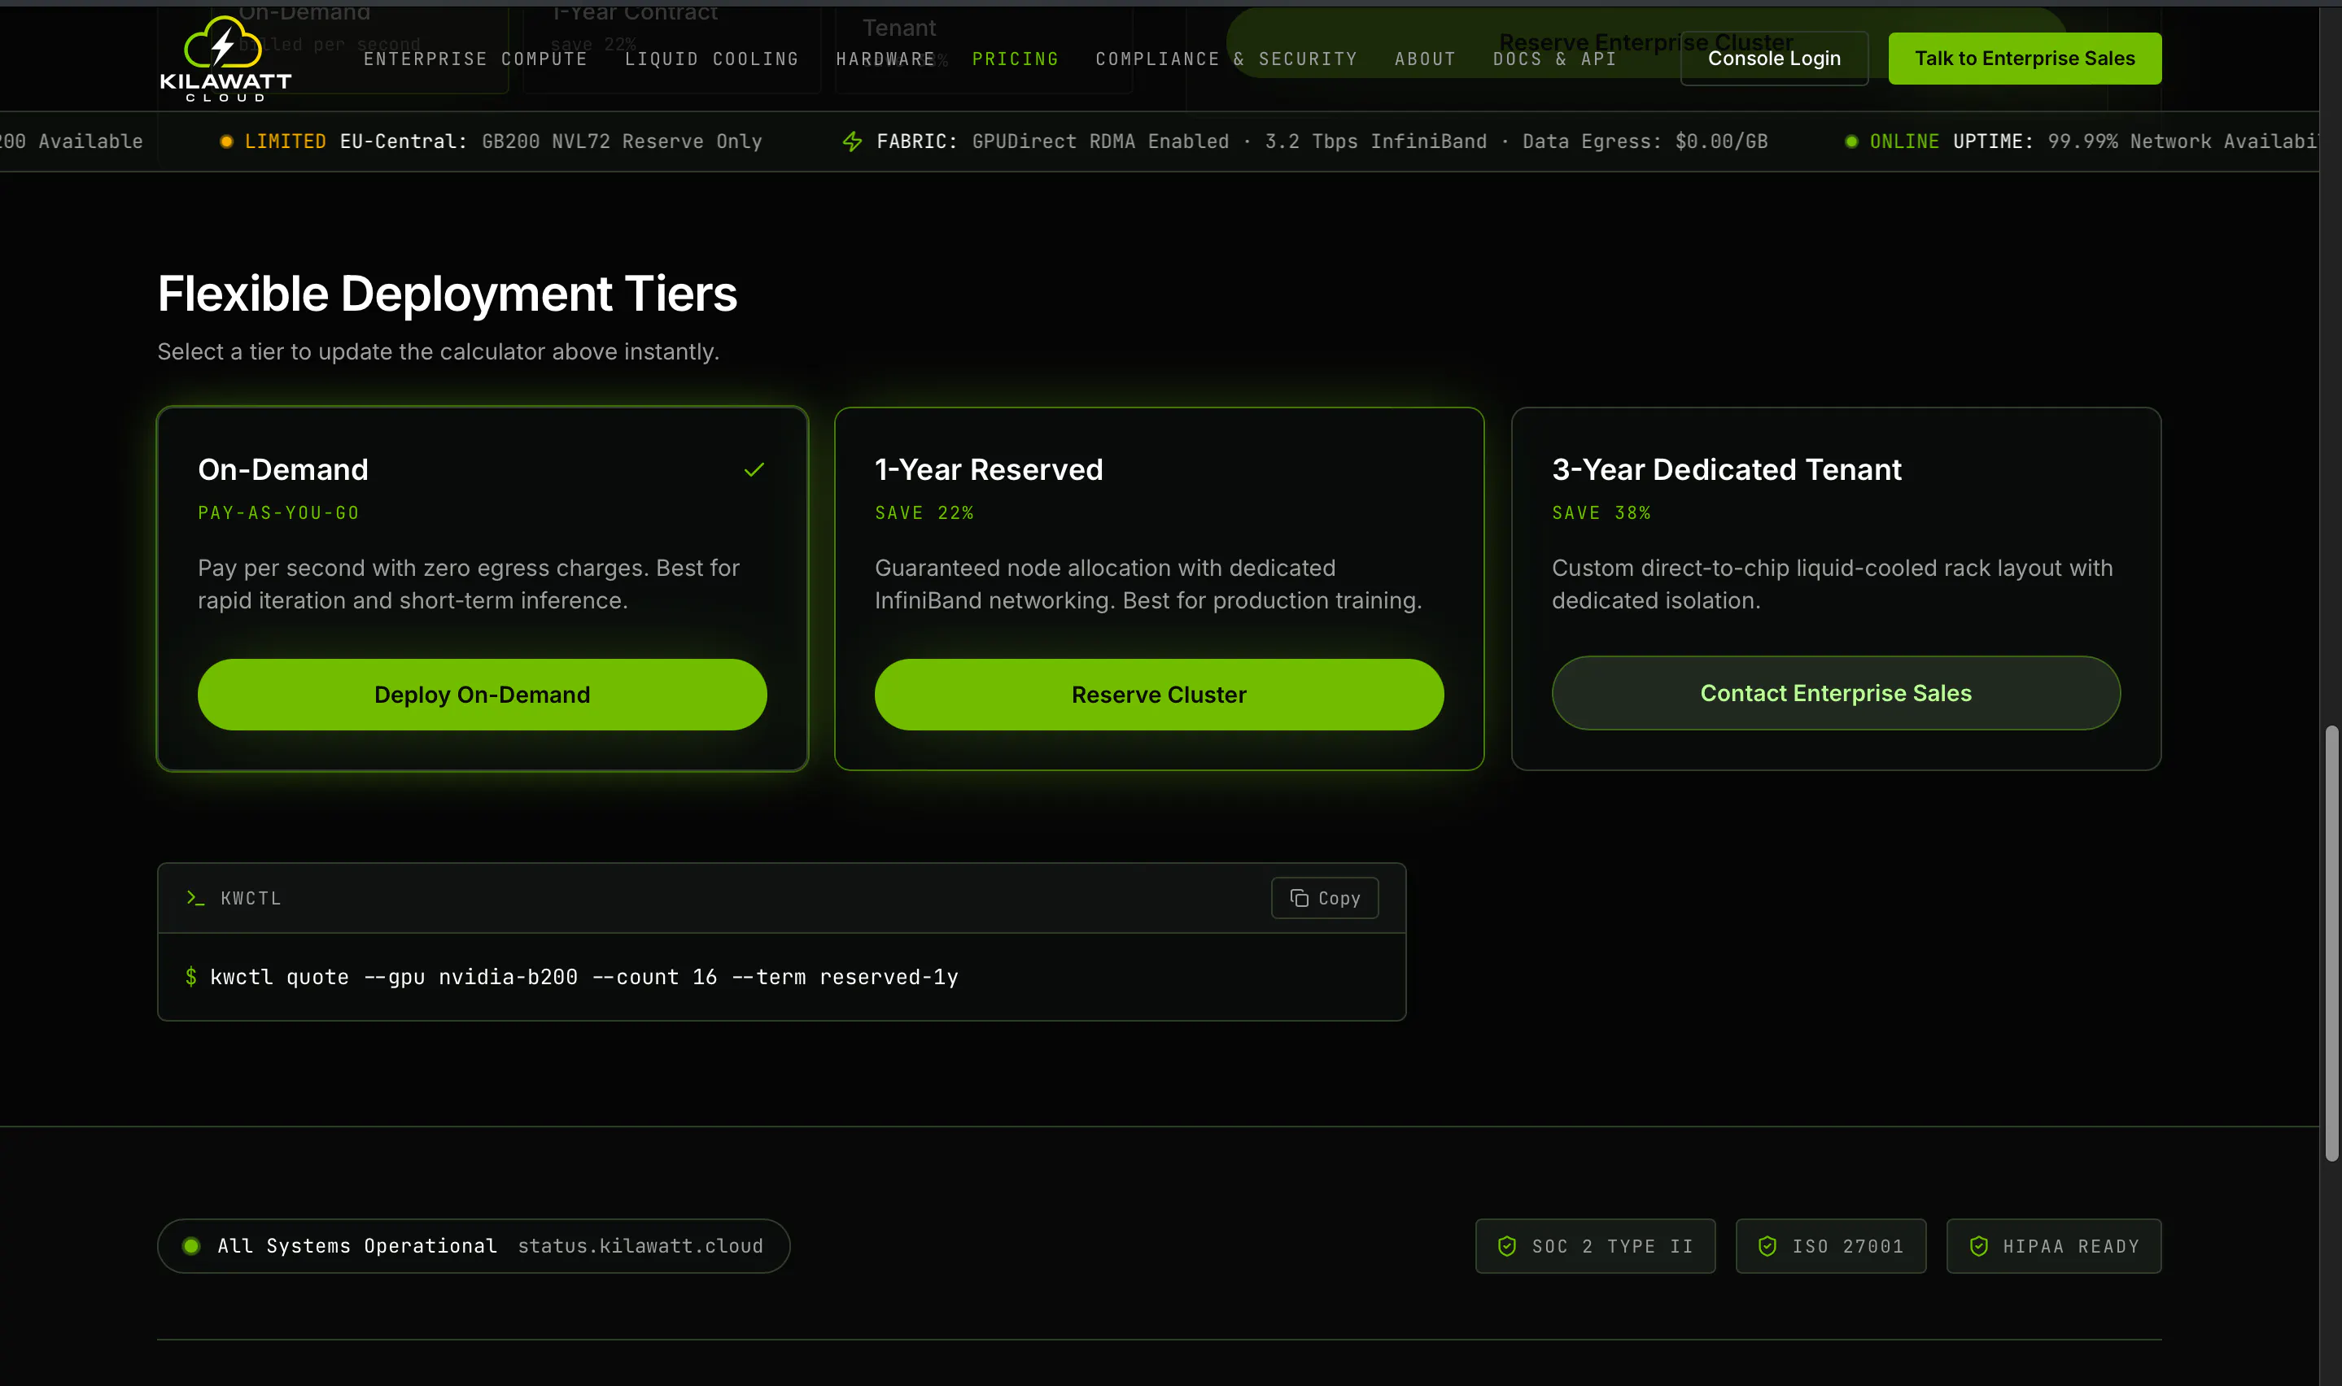Click 'GB200 NVL72 Reserve Only' ticker text
The width and height of the screenshot is (2342, 1386).
[623, 141]
